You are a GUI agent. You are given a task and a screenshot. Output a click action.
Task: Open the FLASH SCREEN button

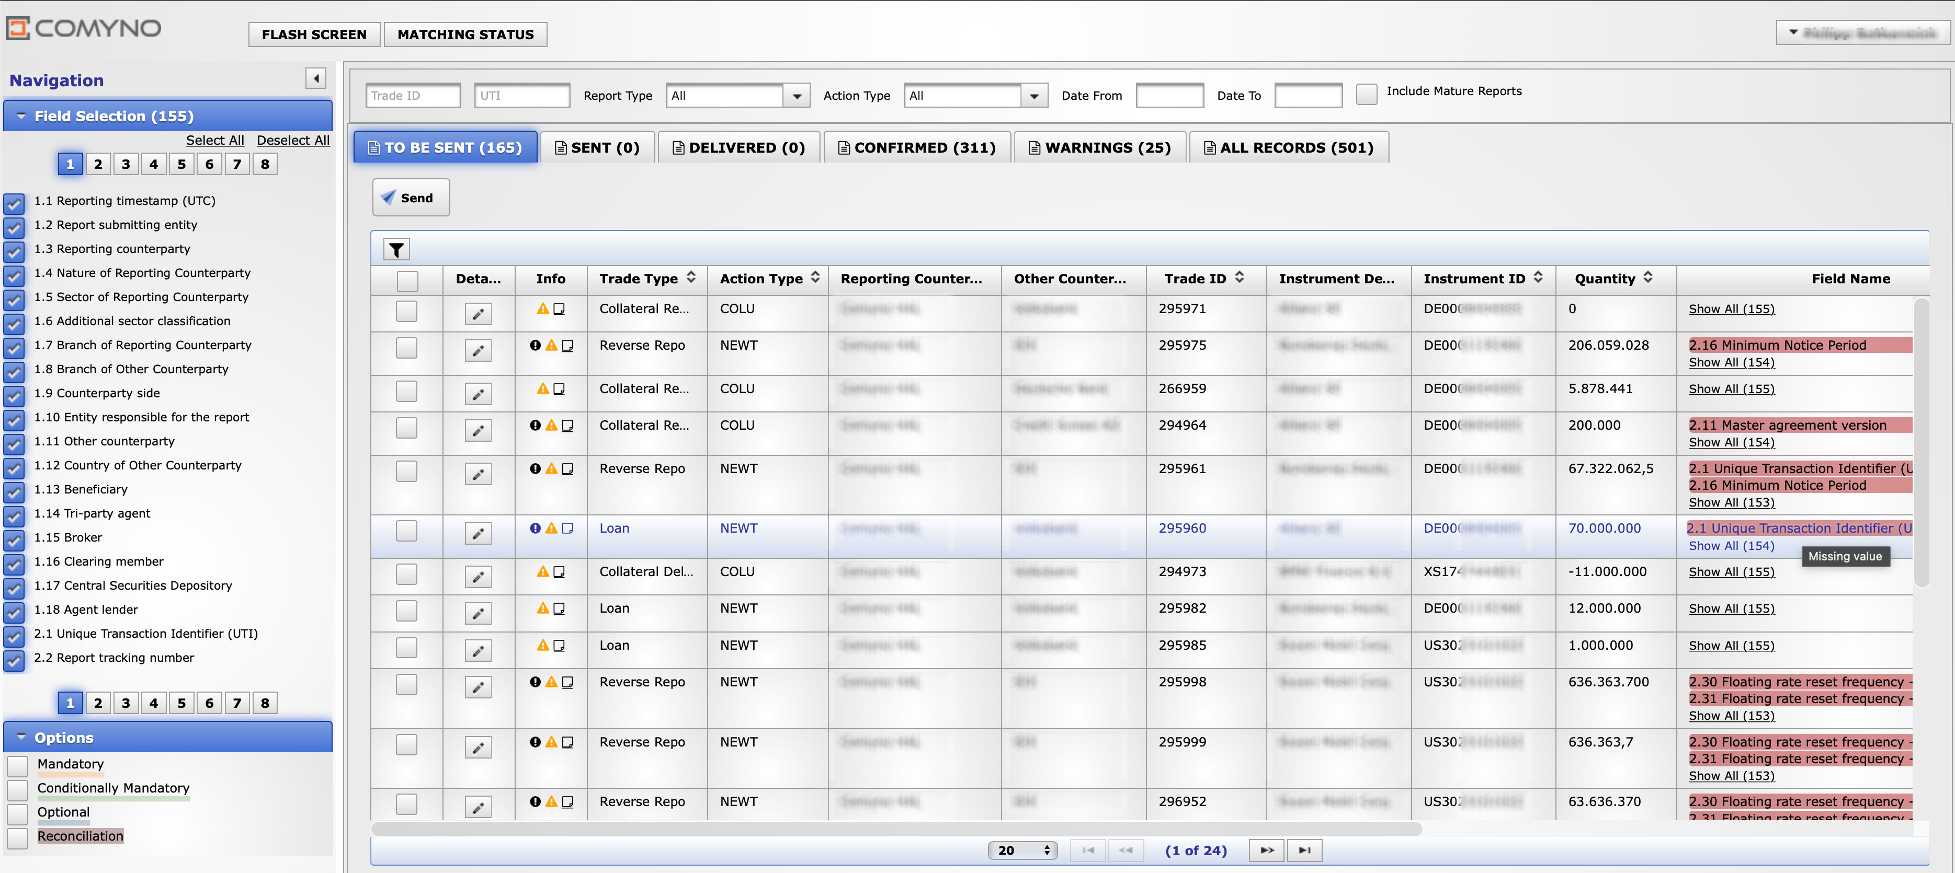(x=314, y=34)
